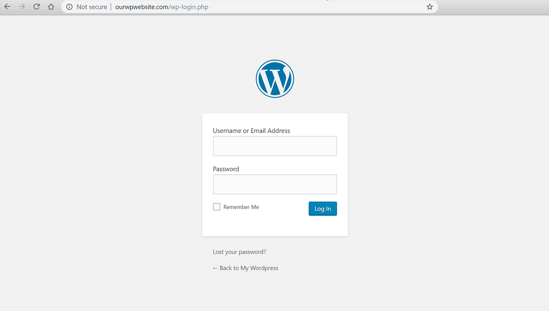
Task: Click empty address bar space before the star
Action: pos(322,7)
